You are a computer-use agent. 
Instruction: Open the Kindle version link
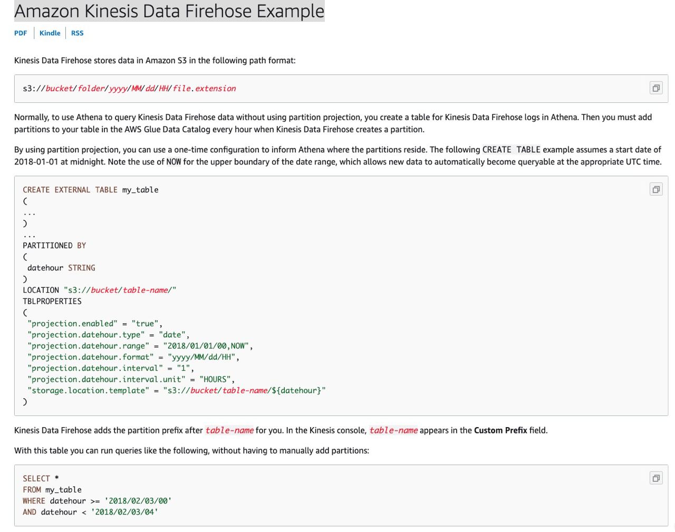tap(50, 33)
